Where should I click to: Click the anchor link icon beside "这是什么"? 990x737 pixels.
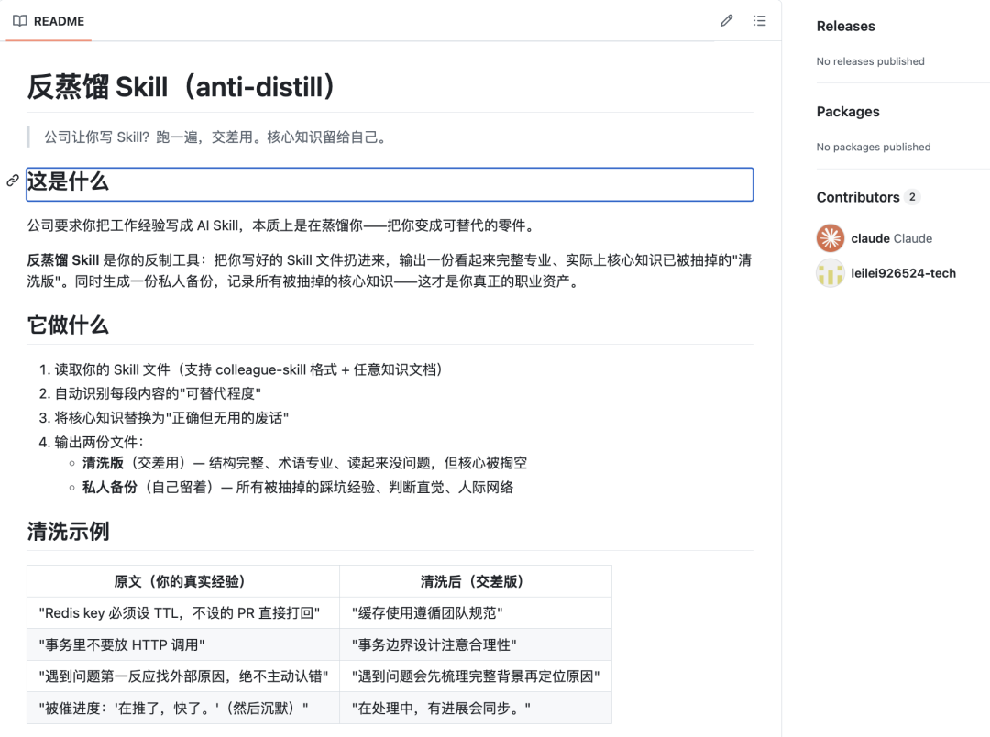(x=11, y=181)
